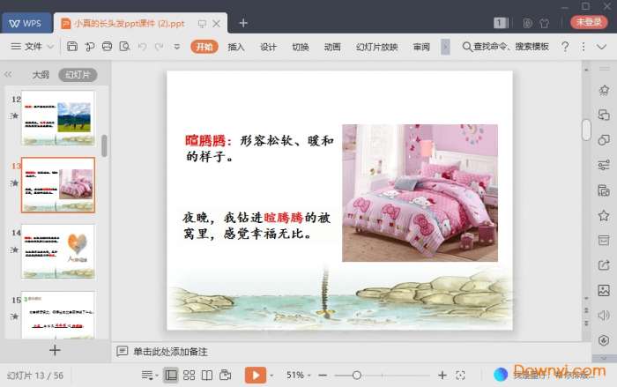Expand slideshow play options dropdown

271,376
